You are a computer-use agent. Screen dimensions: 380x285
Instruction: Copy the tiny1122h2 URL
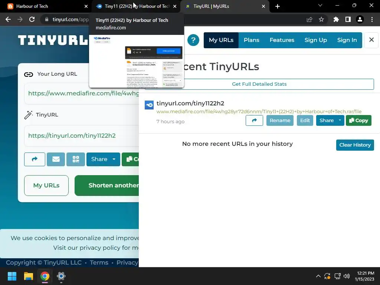click(x=358, y=121)
